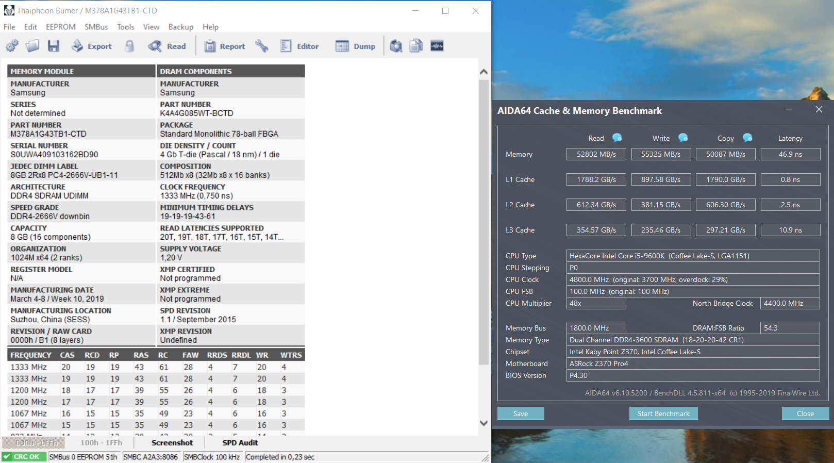
Task: Click the vertical scrollbar thumb in Thaiphoon Burner
Action: coord(483,222)
